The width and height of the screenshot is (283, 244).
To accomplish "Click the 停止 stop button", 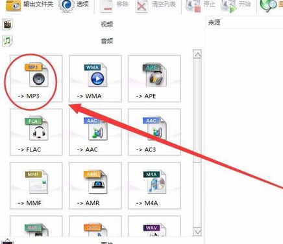I will 201,5.
